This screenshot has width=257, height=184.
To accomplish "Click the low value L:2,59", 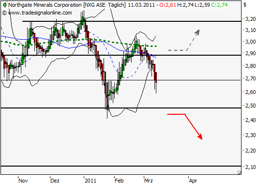I will [x=202, y=5].
